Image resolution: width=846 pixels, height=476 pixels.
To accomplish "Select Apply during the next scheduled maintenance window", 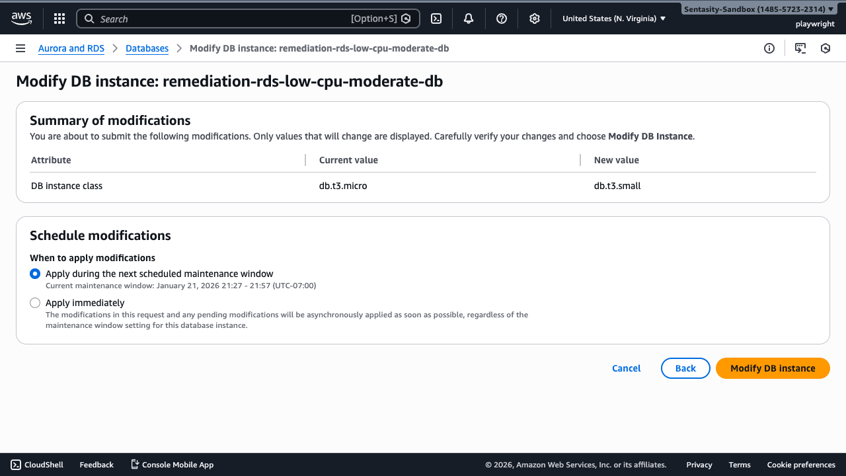I will [x=34, y=273].
